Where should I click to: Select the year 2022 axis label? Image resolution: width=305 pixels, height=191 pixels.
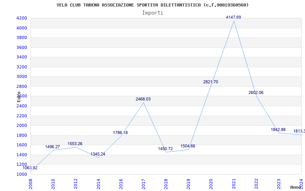256,184
